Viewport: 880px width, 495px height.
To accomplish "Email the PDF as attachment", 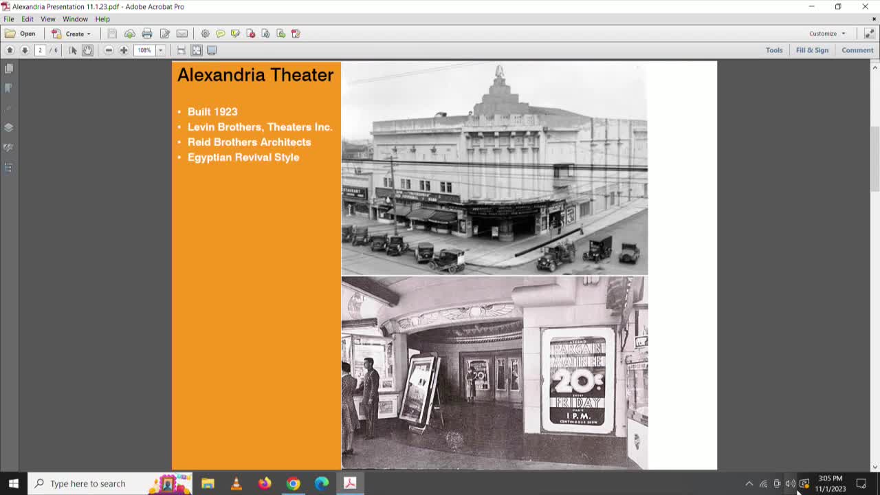I will coord(181,33).
